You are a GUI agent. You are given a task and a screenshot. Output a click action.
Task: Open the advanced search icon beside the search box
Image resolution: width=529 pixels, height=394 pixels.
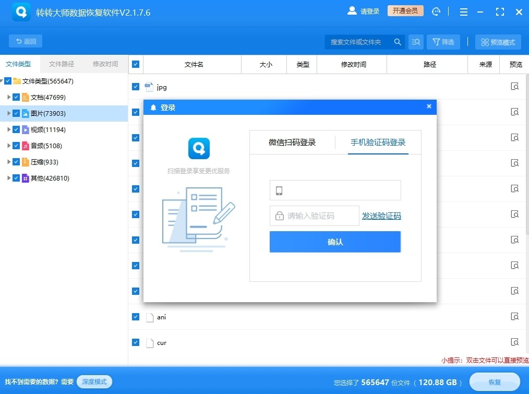415,42
